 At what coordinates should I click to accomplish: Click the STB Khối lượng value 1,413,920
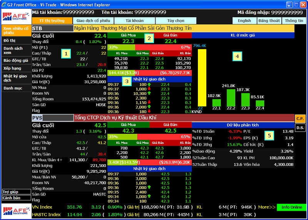[x=96, y=76]
